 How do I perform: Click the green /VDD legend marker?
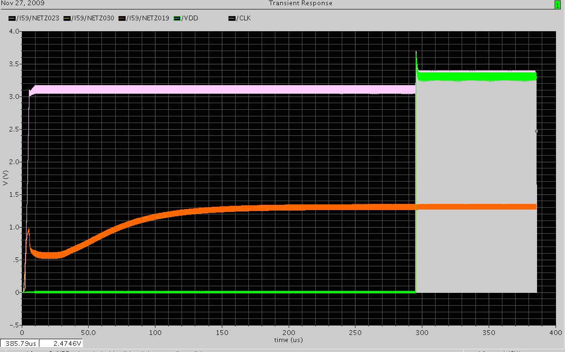pyautogui.click(x=178, y=18)
